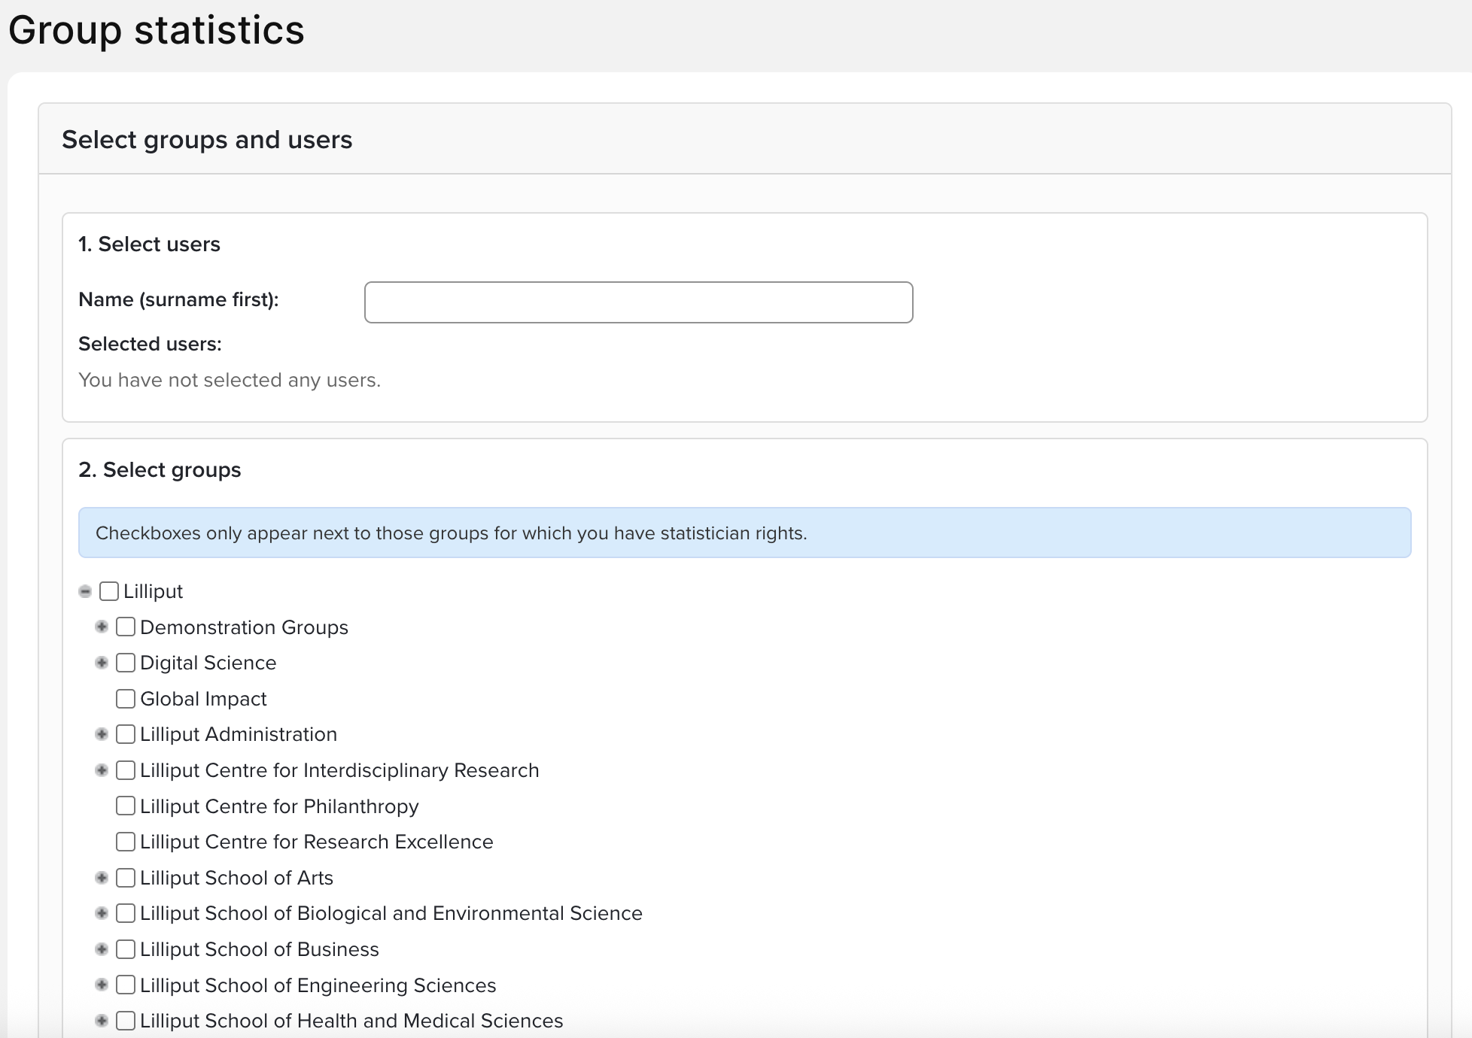1472x1038 pixels.
Task: Select Lilliput Centre for Philanthropy checkbox
Action: (126, 806)
